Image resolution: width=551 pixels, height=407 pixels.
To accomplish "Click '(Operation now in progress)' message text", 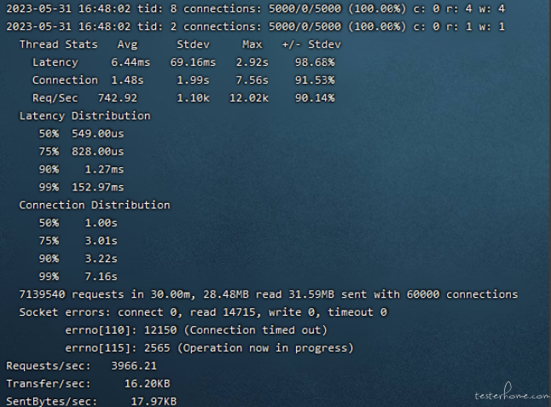I will (265, 348).
